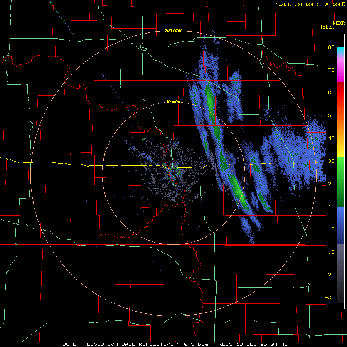Click the NEXR label above the legend
Image resolution: width=347 pixels, height=347 pixels.
pos(339,23)
